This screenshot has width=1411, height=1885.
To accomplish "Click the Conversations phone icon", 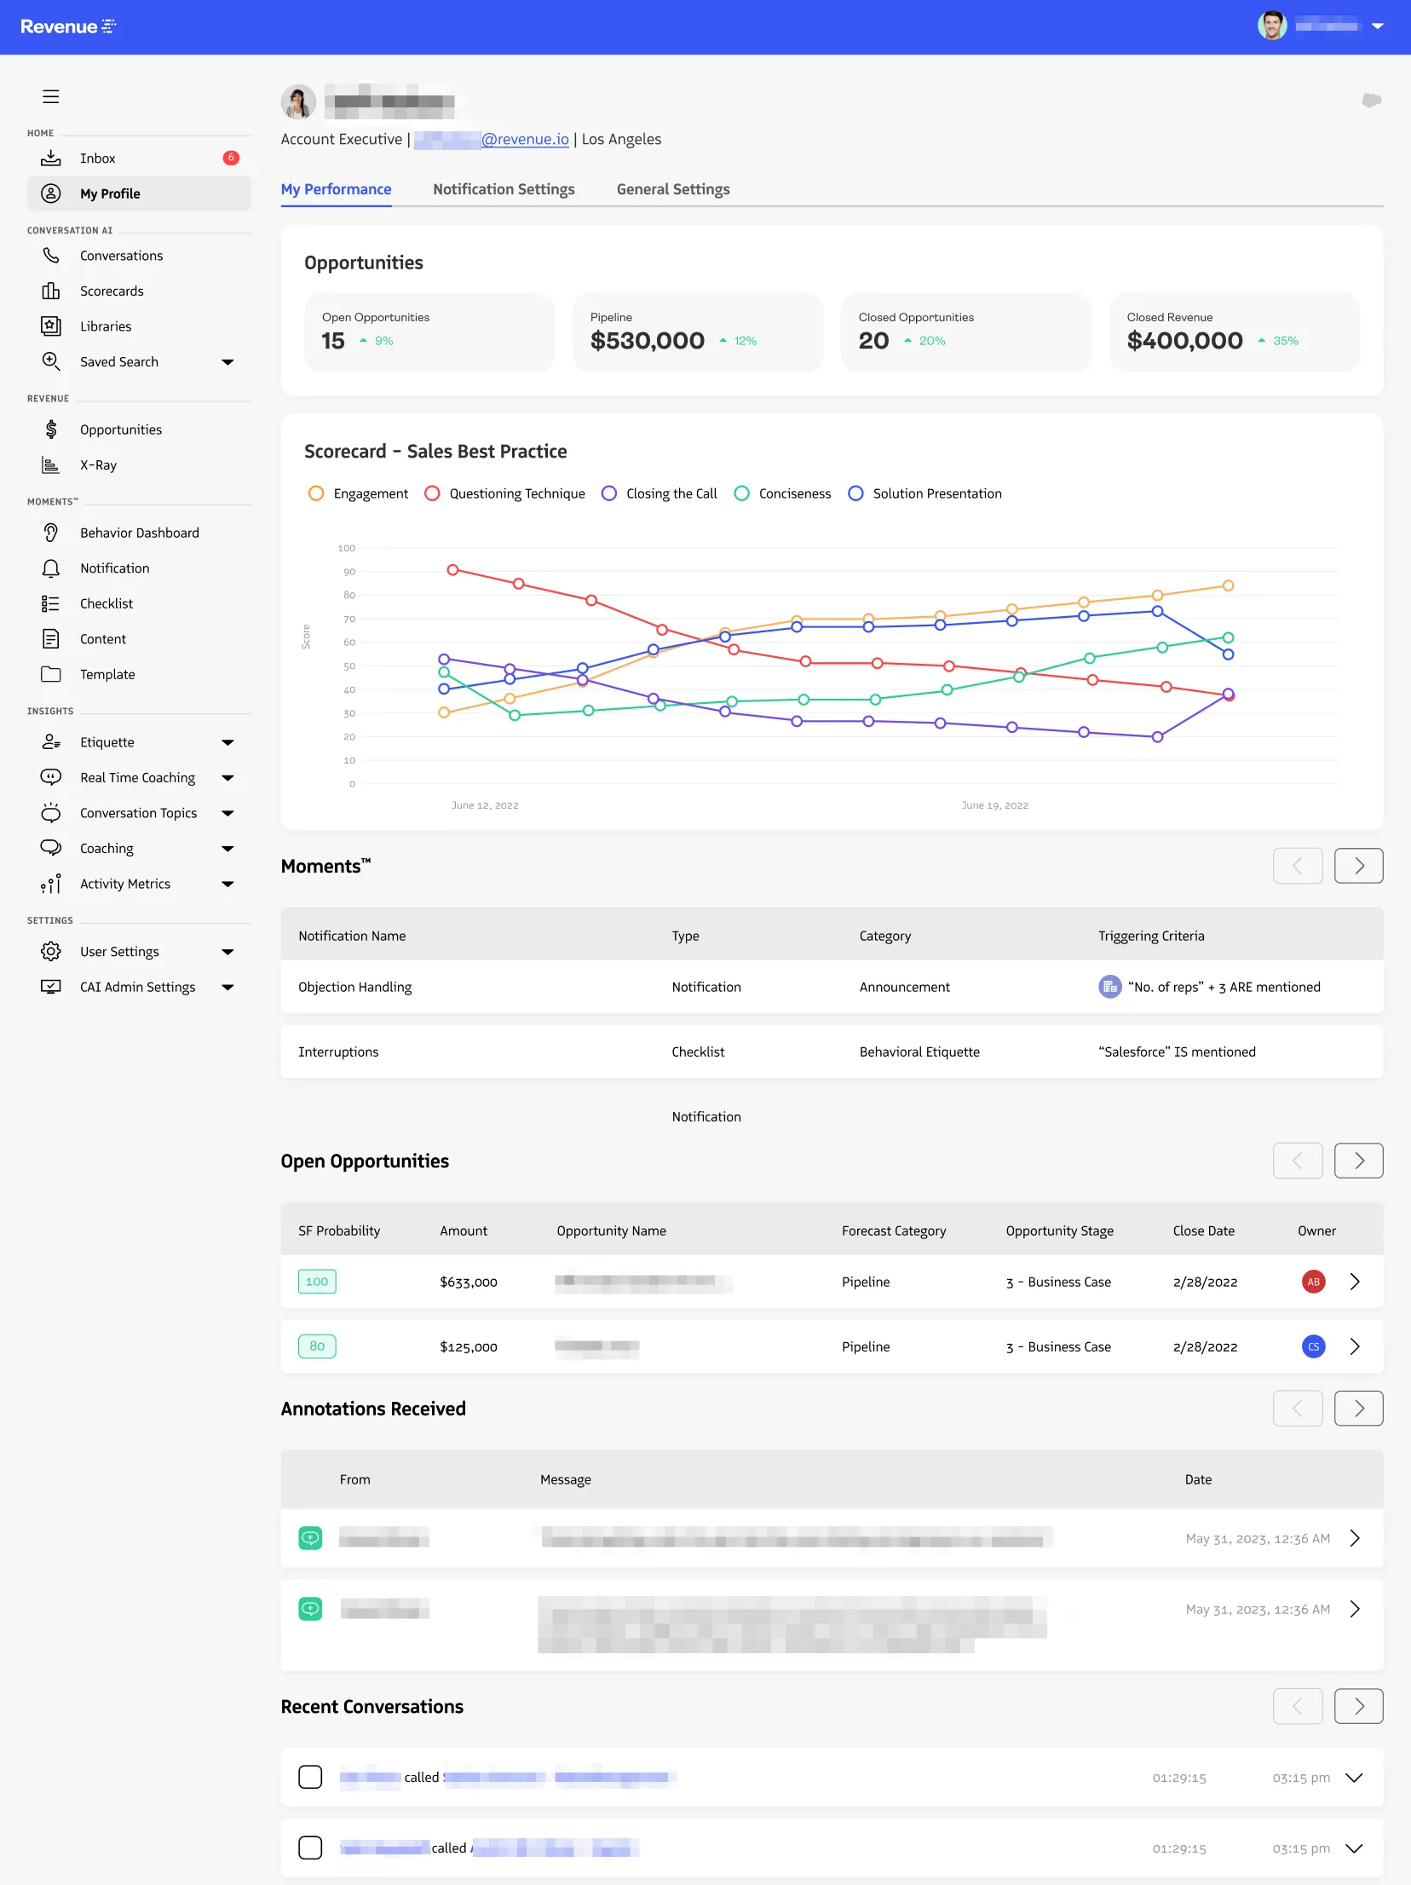I will click(51, 256).
